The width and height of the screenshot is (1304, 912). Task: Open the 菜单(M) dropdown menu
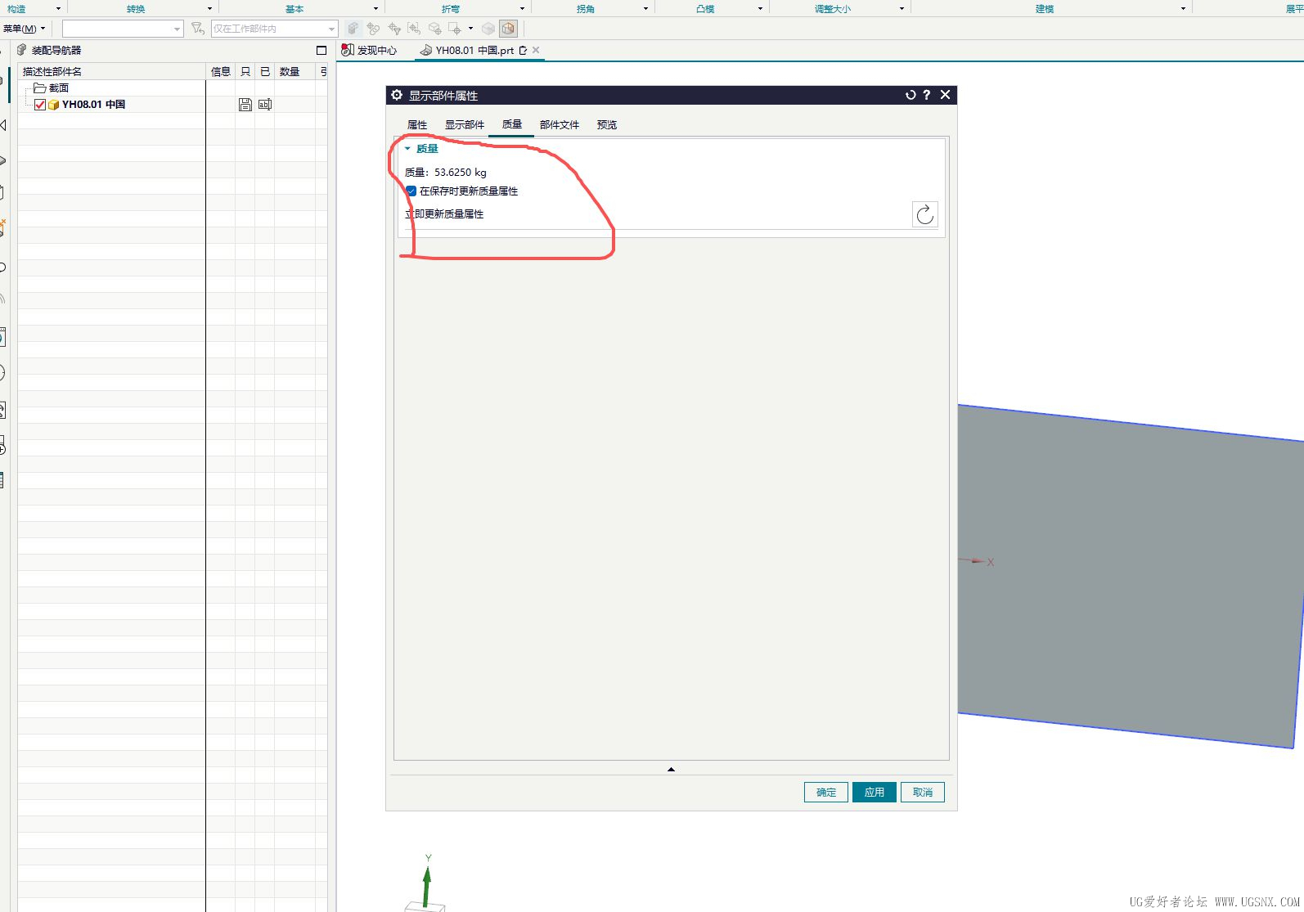[x=25, y=29]
